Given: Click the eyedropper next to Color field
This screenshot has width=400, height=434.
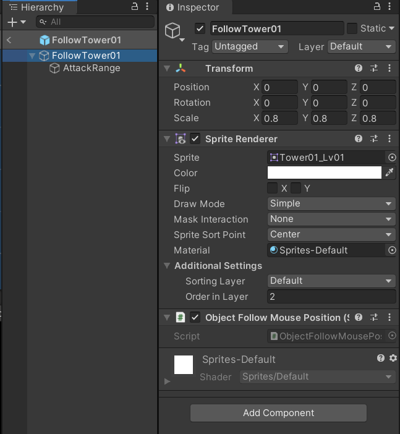Looking at the screenshot, I should point(389,173).
